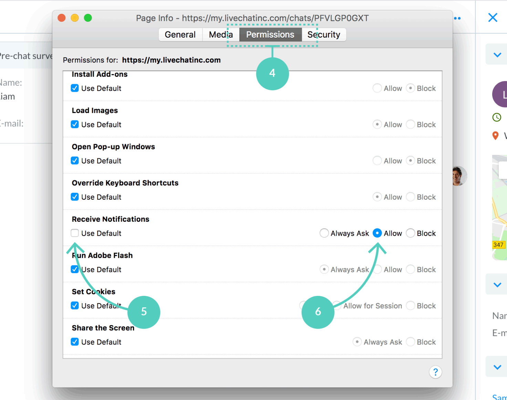Click the Open Pop-up Windows heading
Viewport: 507px width, 400px height.
click(113, 147)
